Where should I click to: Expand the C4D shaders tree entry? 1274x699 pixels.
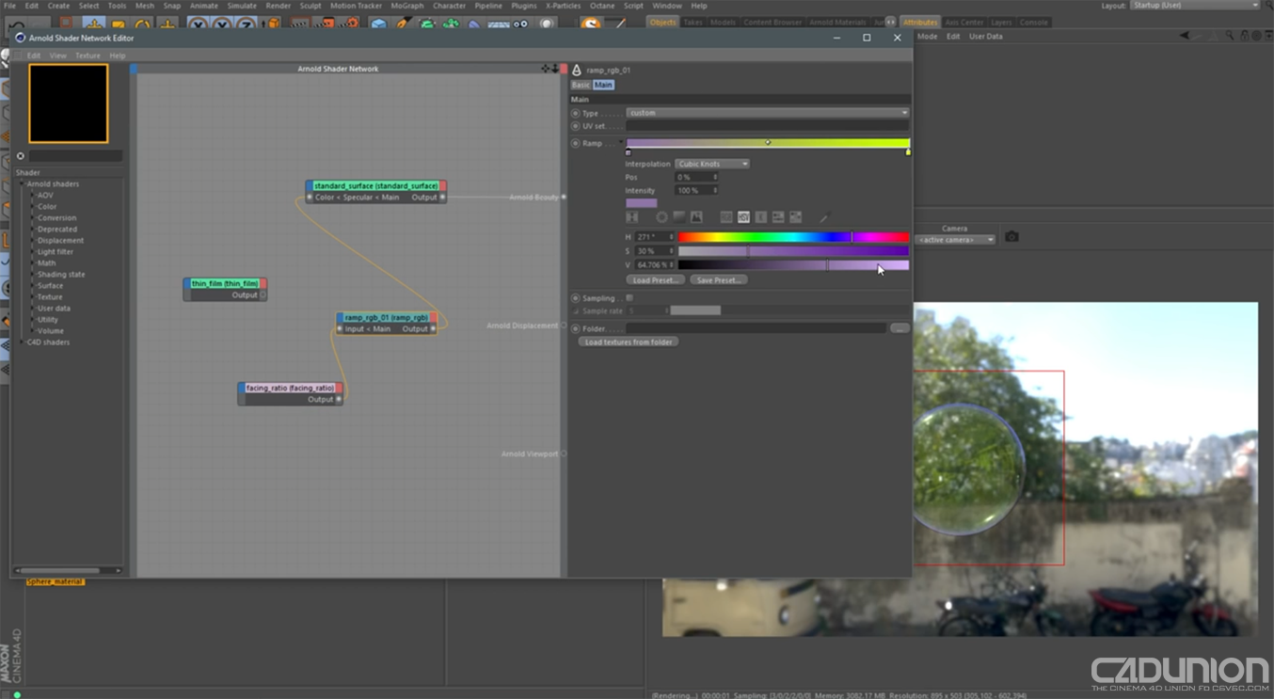[x=23, y=342]
